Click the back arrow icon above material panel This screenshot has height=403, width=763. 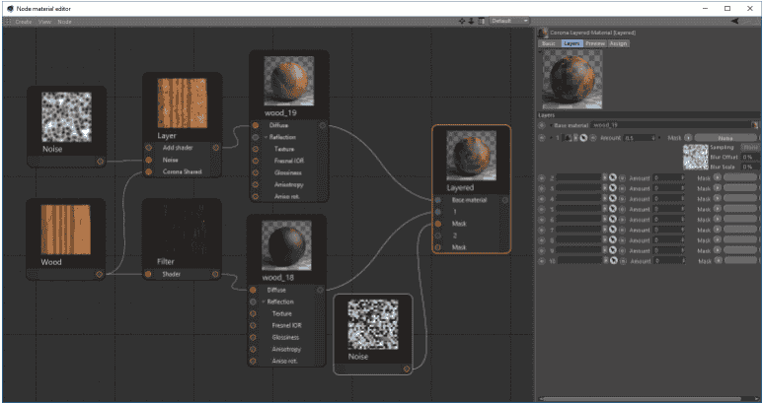pos(734,21)
